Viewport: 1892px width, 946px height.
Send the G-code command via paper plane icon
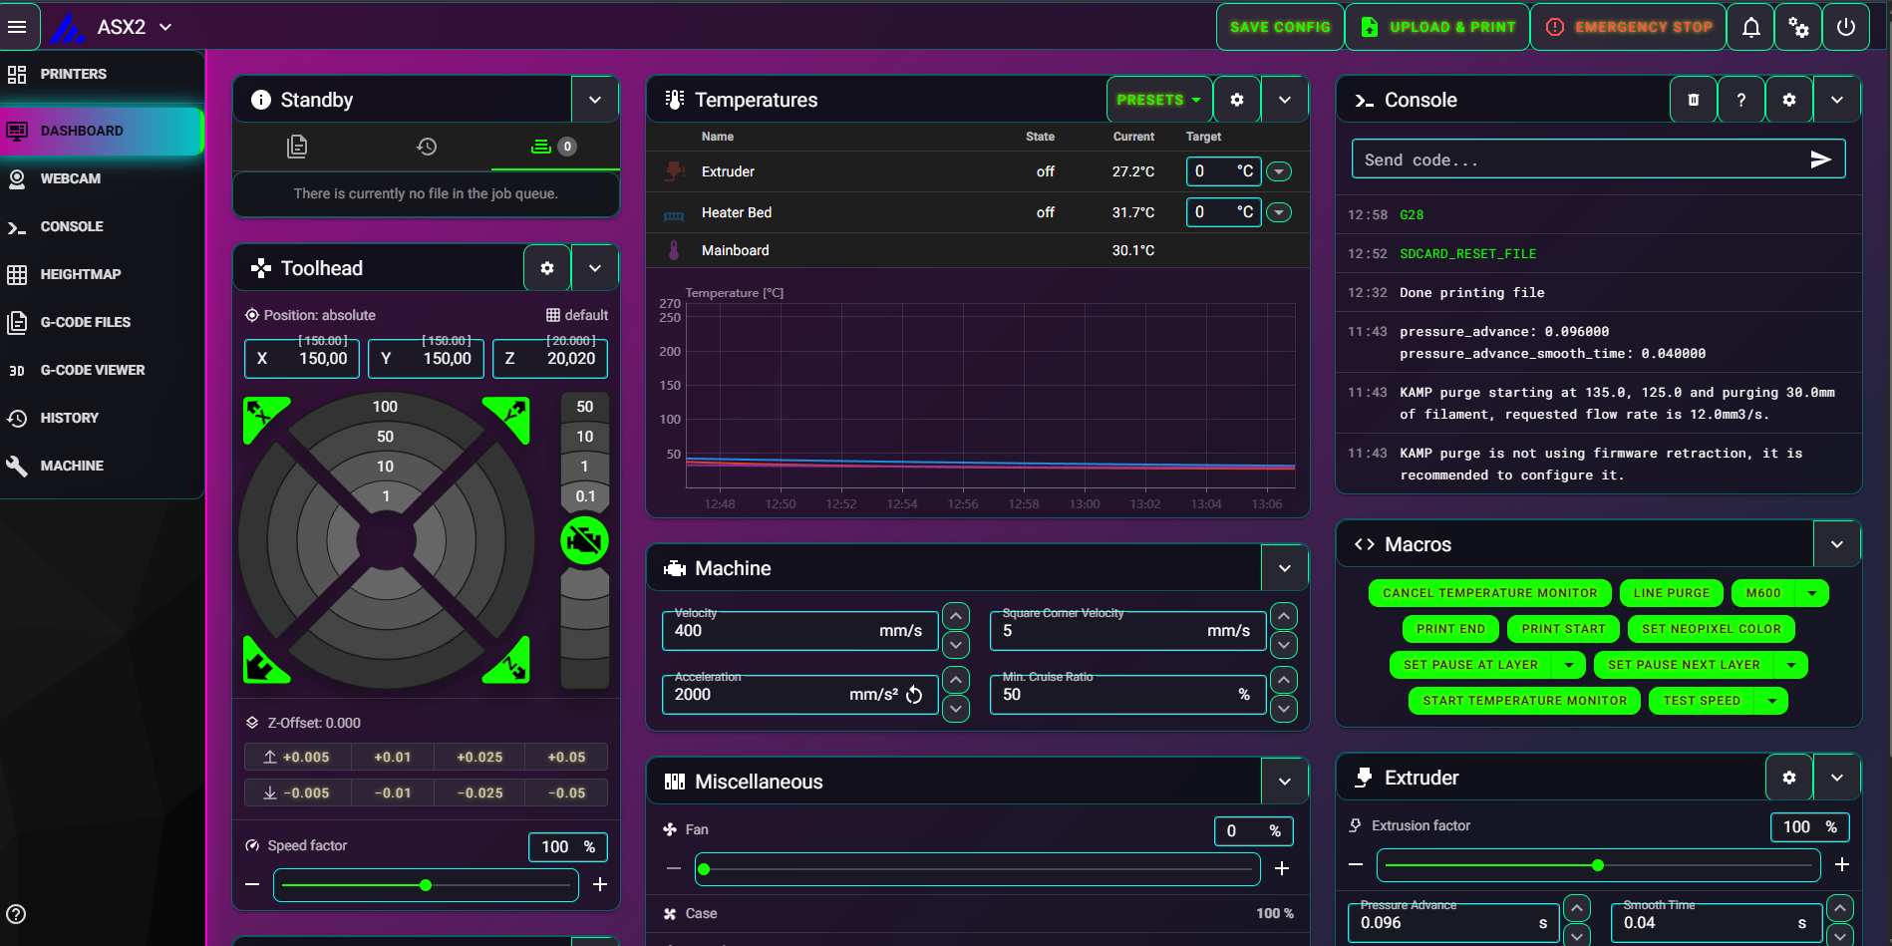(1821, 158)
